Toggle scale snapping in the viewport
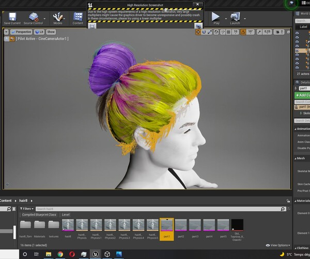Screen dimensions: 310x259 tap(259, 32)
